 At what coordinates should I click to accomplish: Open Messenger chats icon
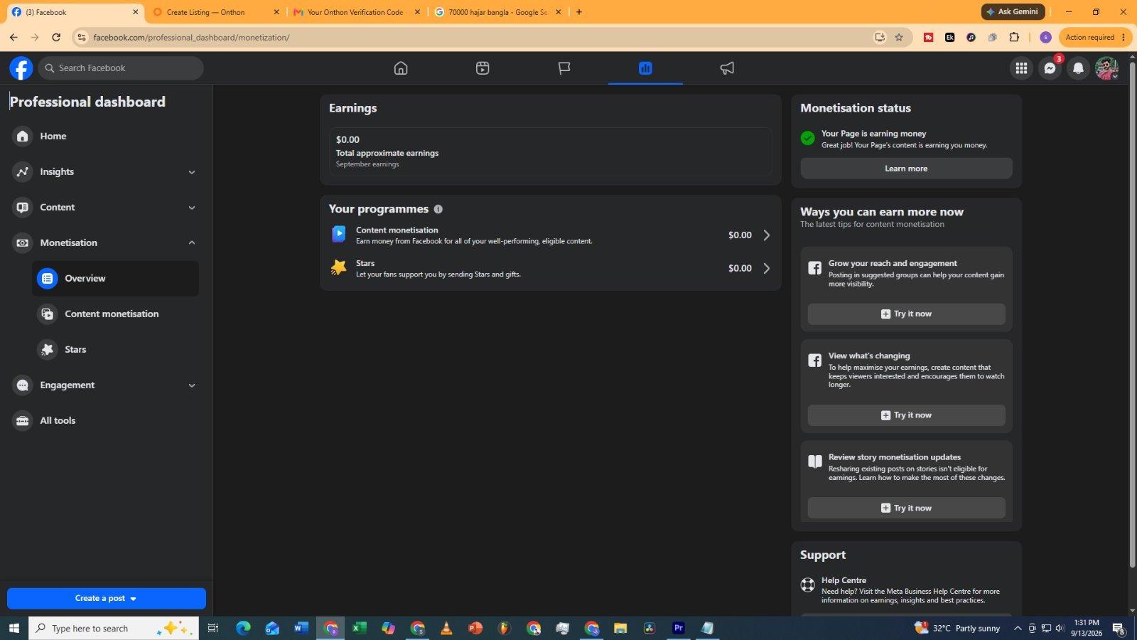(x=1050, y=68)
